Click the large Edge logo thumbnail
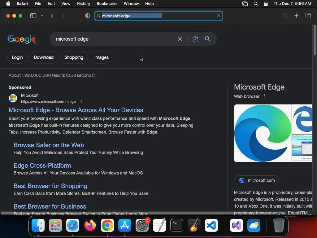Image resolution: width=317 pixels, height=238 pixels. pyautogui.click(x=263, y=133)
